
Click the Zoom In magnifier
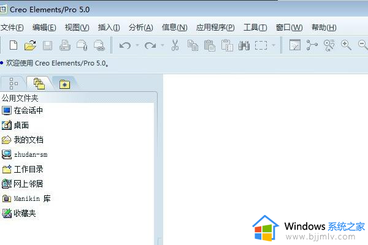tap(346, 45)
